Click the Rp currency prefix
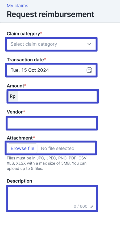This screenshot has height=229, width=120. pyautogui.click(x=13, y=97)
